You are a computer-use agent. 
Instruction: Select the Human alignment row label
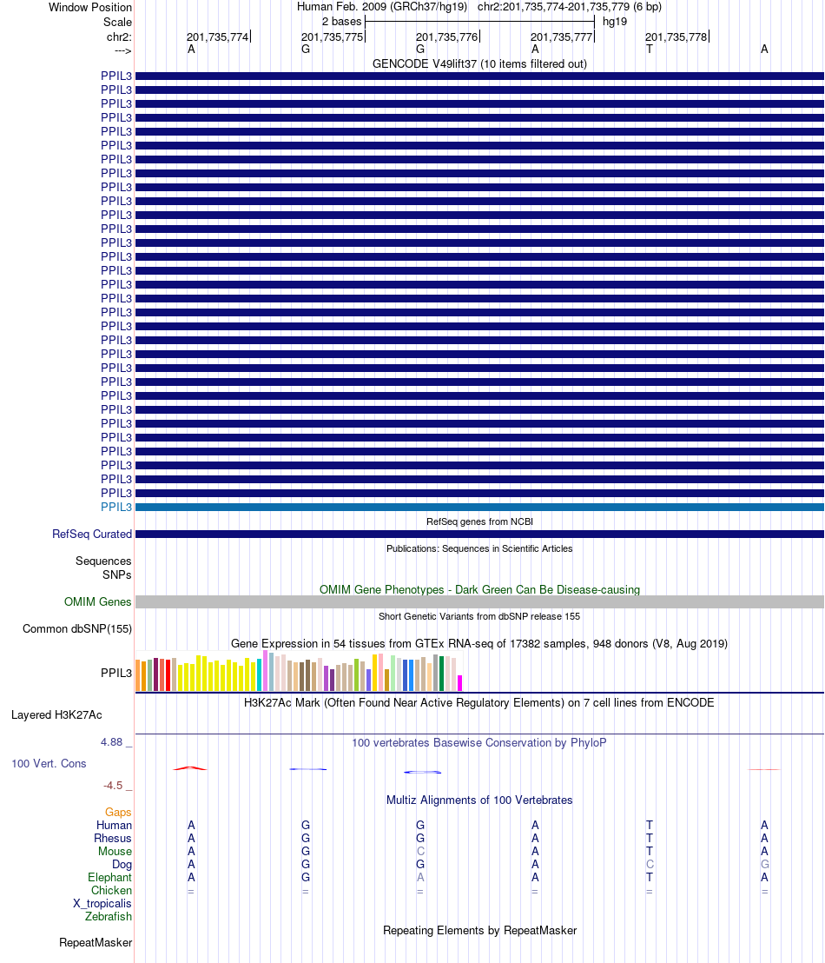pyautogui.click(x=114, y=826)
